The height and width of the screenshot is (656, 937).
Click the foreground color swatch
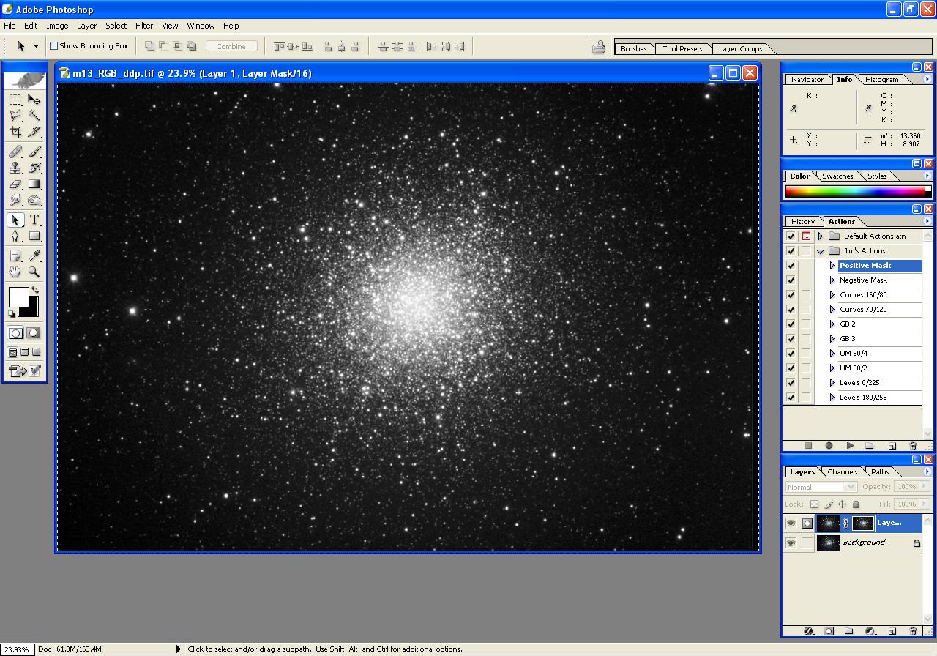point(18,297)
